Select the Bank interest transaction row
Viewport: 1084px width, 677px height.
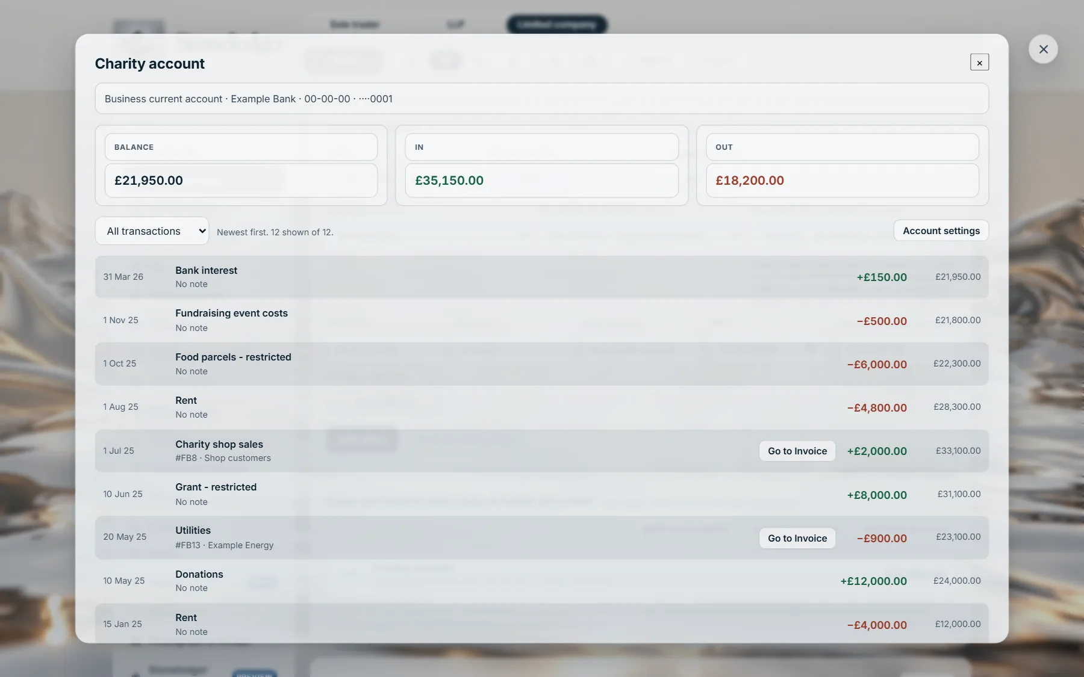tap(541, 277)
